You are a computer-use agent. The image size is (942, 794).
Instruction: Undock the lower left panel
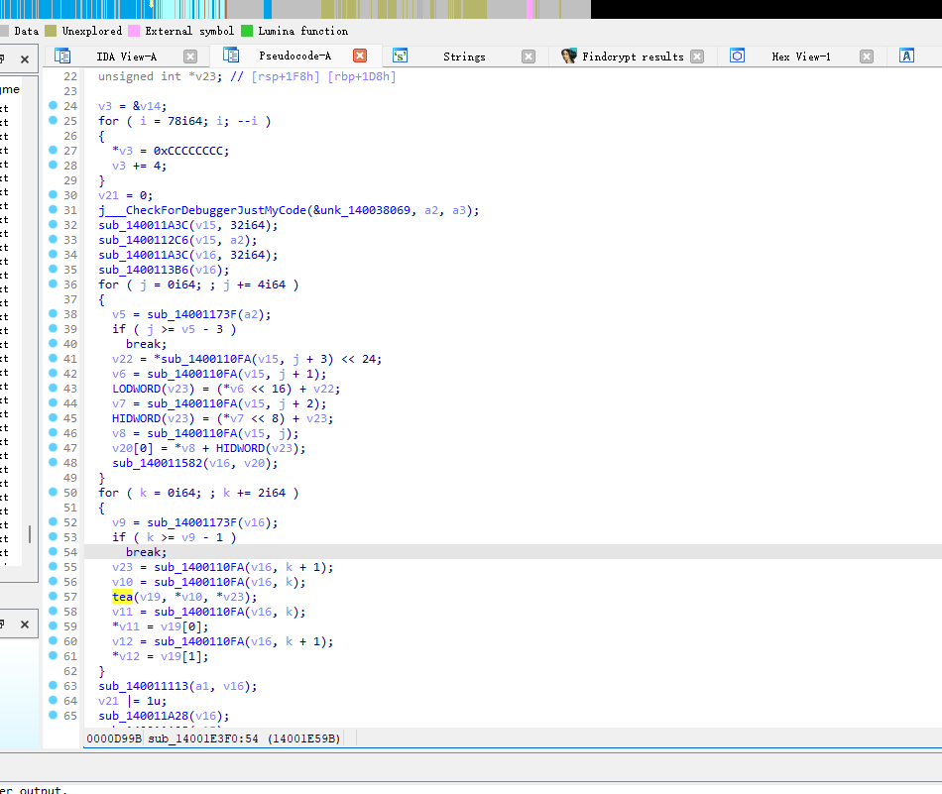pyautogui.click(x=2, y=624)
